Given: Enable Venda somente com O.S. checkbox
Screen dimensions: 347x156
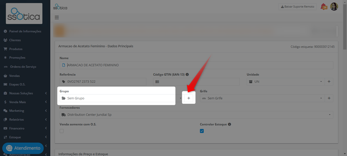Looking at the screenshot, I should pos(61,131).
